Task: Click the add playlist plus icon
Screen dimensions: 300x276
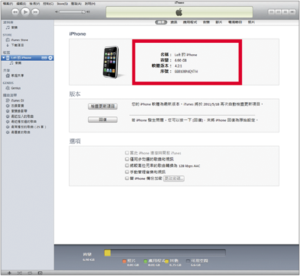Action: coord(9,273)
